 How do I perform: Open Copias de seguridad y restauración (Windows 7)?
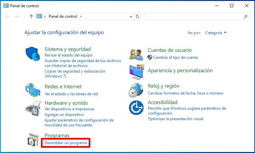tap(75, 74)
